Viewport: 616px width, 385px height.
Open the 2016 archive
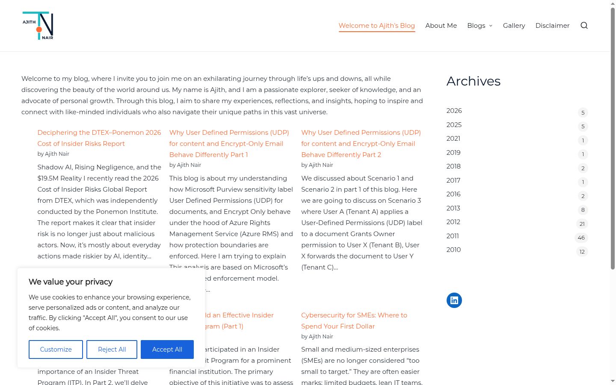(453, 194)
